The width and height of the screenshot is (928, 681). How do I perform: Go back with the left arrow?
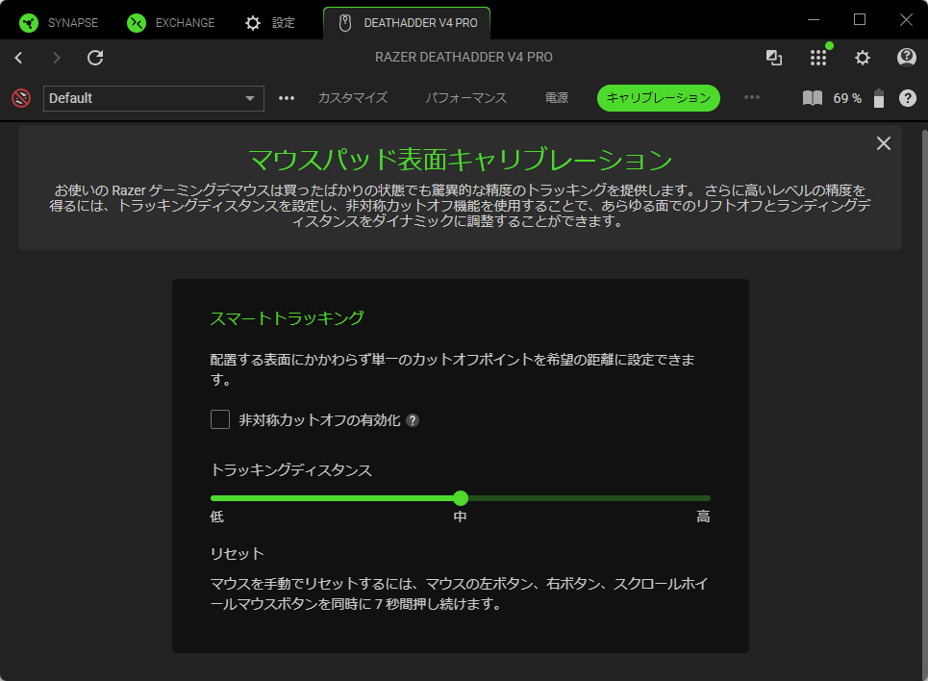19,58
